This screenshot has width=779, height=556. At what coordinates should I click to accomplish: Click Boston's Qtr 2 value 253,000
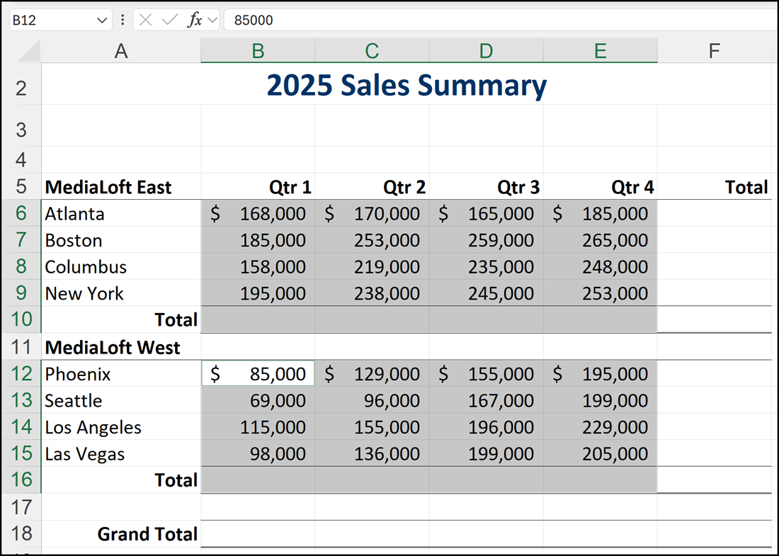pyautogui.click(x=372, y=241)
